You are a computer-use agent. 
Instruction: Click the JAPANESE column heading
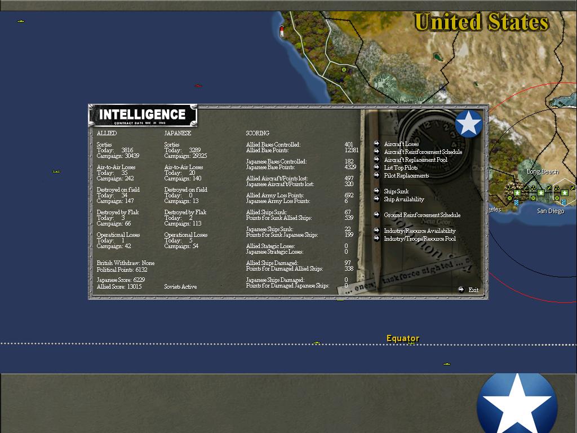[177, 133]
